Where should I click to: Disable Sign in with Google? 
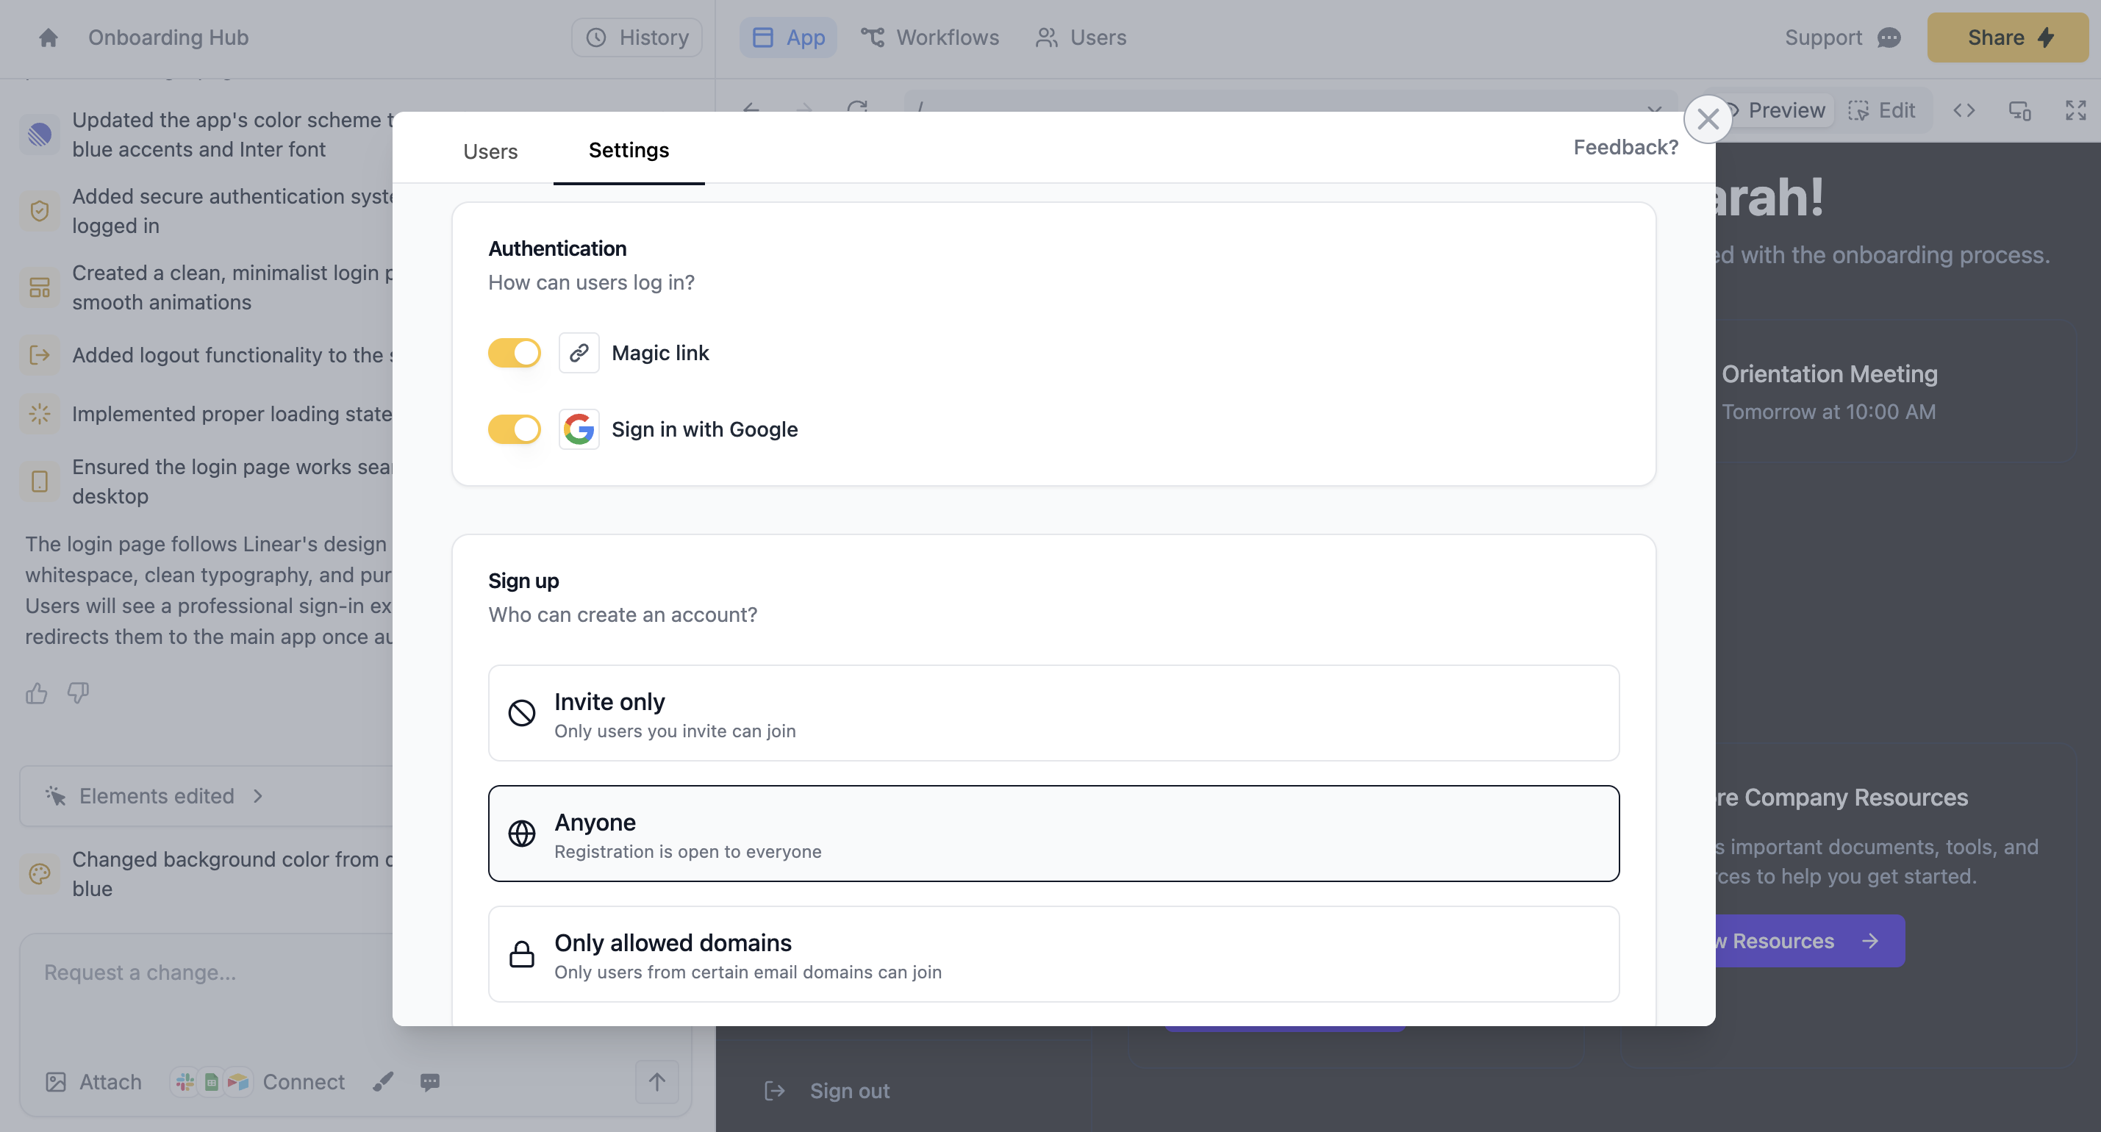[x=515, y=429]
